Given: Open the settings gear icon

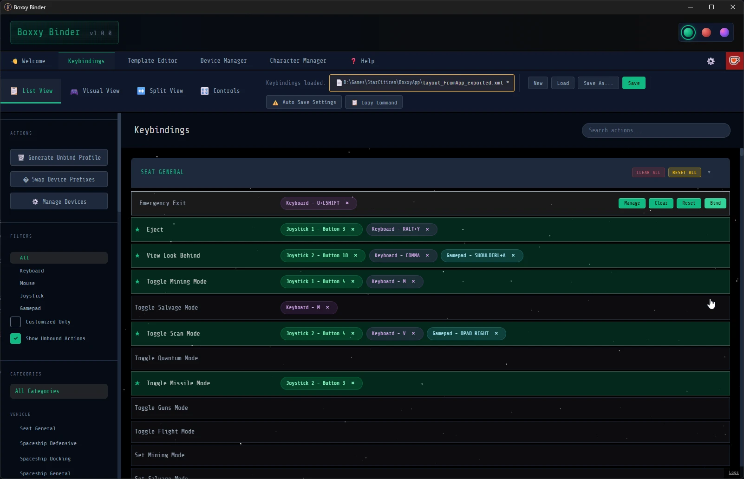Looking at the screenshot, I should pos(711,61).
